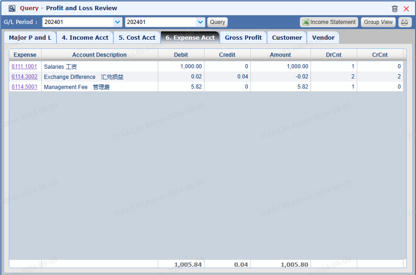Screen dimensions: 416x275
Task: Expand the first G/L Period dropdown arrow
Action: (x=117, y=22)
